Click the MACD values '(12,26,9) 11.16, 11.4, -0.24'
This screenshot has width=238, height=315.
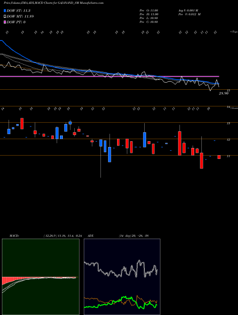63,236
